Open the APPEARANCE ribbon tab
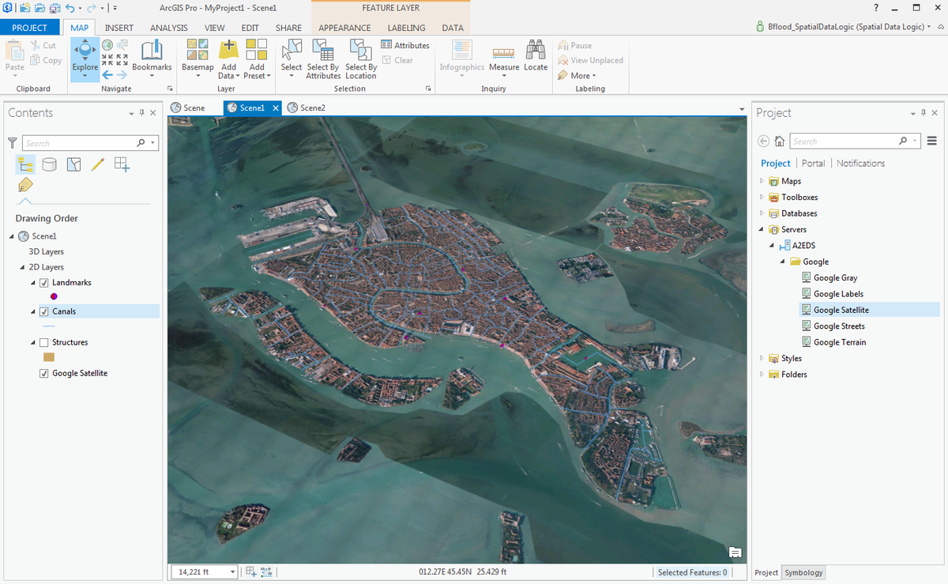948x584 pixels. click(344, 28)
